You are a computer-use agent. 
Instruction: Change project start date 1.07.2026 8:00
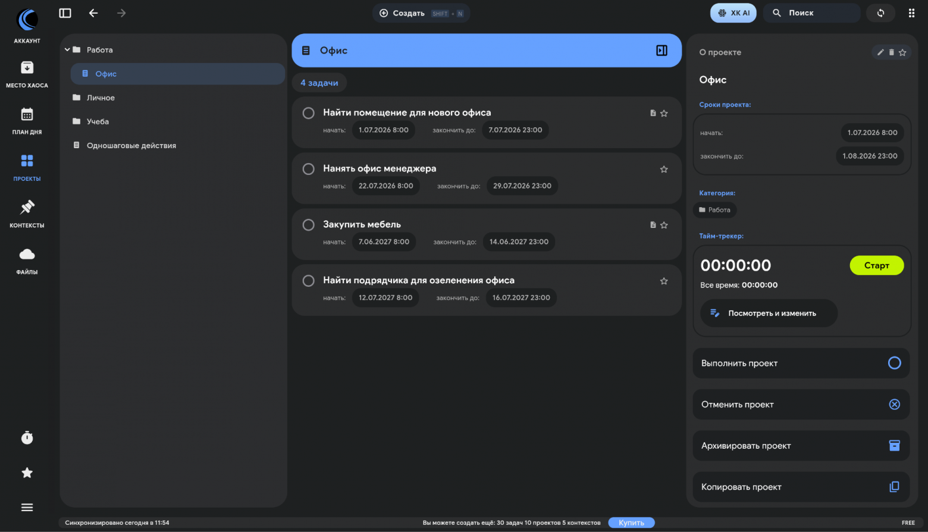(x=872, y=133)
